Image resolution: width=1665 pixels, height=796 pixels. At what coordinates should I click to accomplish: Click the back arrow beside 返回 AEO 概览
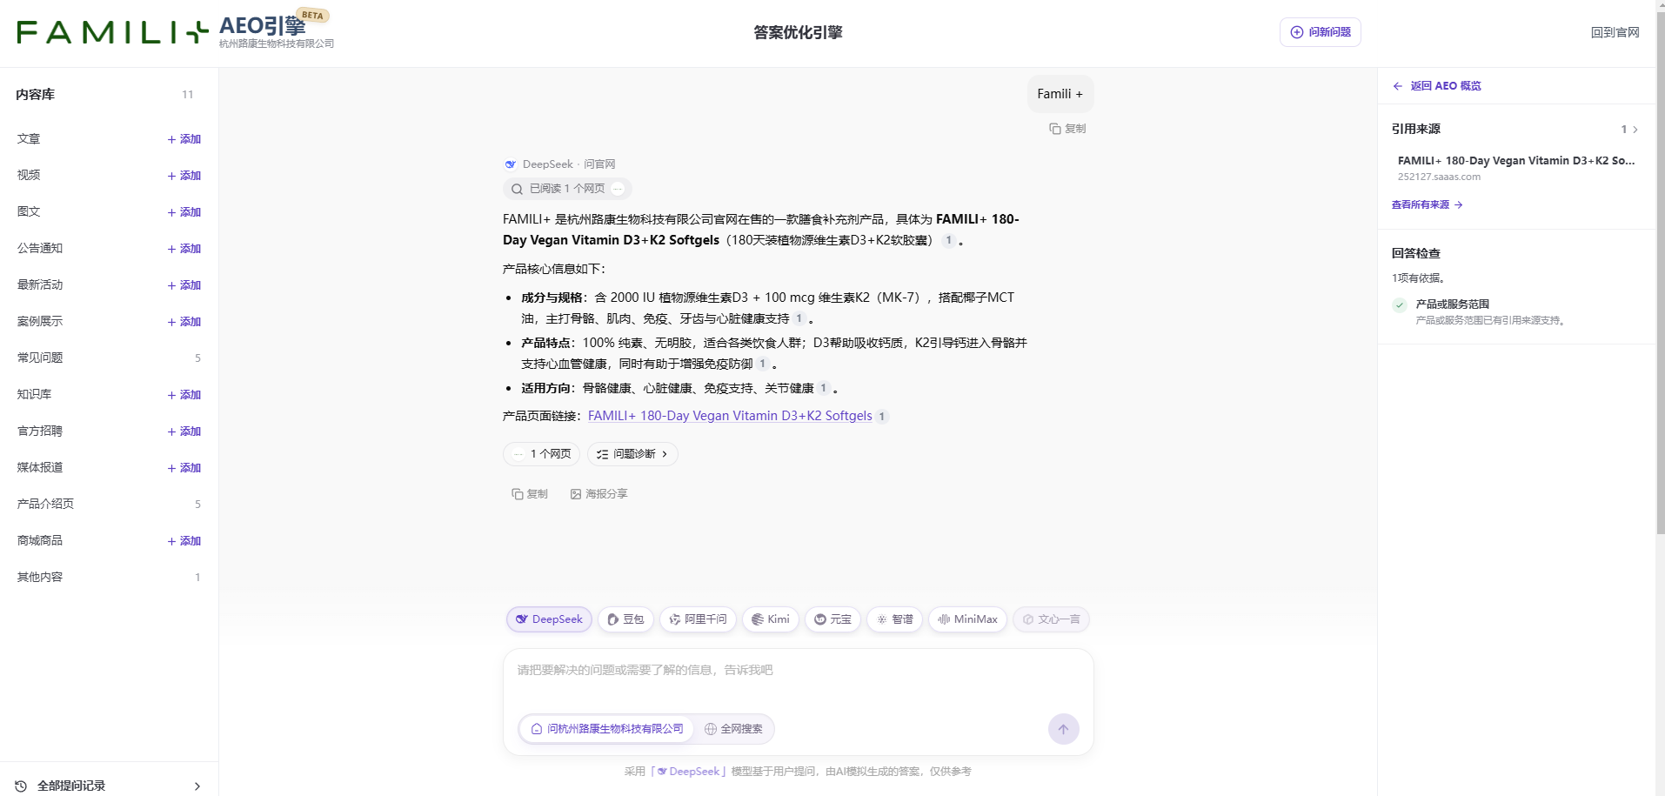coord(1398,86)
